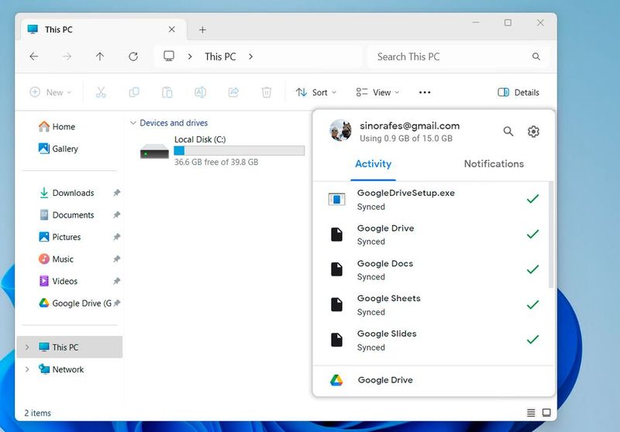Navigate up one folder level
This screenshot has height=432, width=620.
pos(100,57)
